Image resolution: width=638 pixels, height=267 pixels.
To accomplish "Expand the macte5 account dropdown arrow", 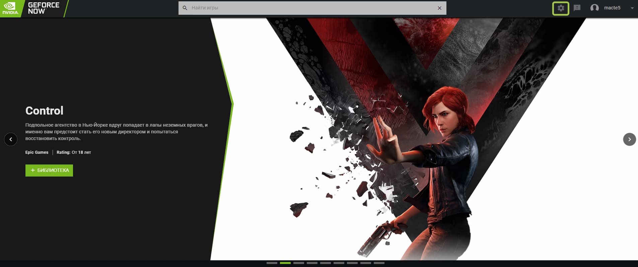I will coord(632,8).
